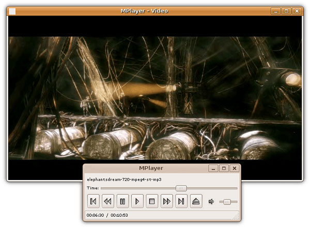
Task: Open window menu icon of MPlayer - Video
Action: click(x=12, y=11)
